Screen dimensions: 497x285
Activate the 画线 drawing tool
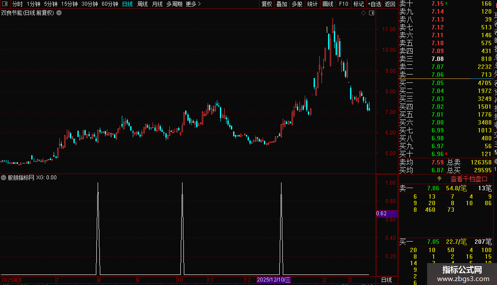tap(328, 4)
